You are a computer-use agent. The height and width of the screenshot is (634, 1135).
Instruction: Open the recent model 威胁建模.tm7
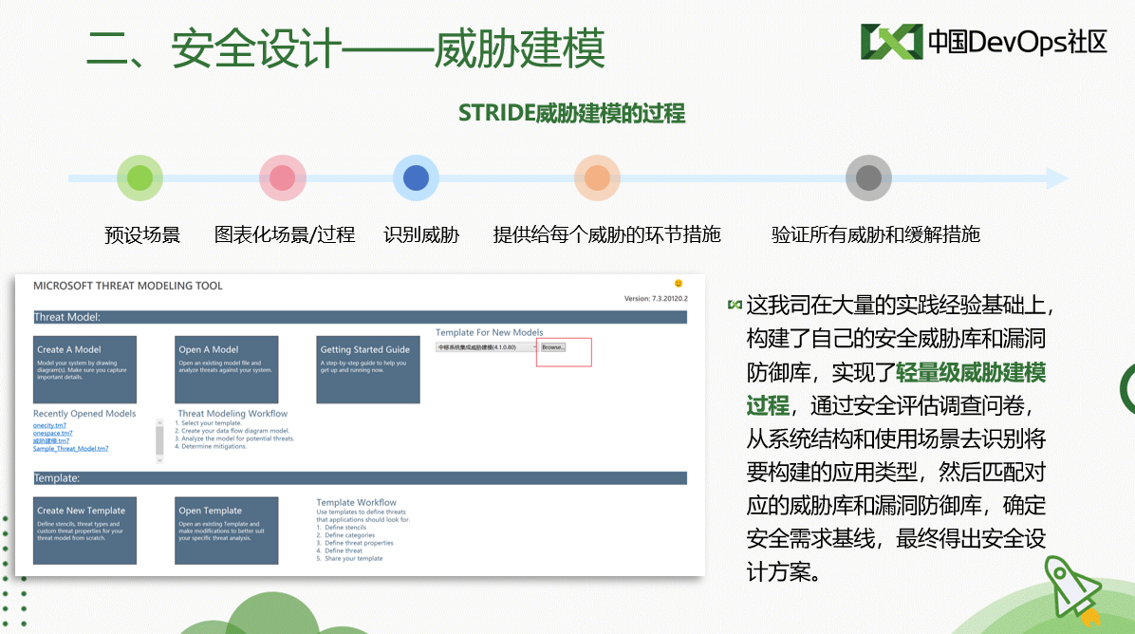51,440
